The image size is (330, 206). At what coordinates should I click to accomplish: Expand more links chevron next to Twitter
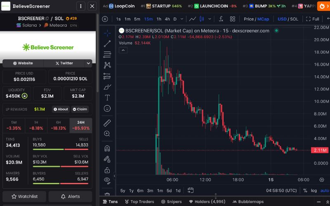coord(88,63)
